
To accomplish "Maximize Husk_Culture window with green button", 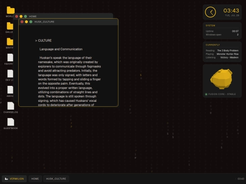I will (x=31, y=22).
